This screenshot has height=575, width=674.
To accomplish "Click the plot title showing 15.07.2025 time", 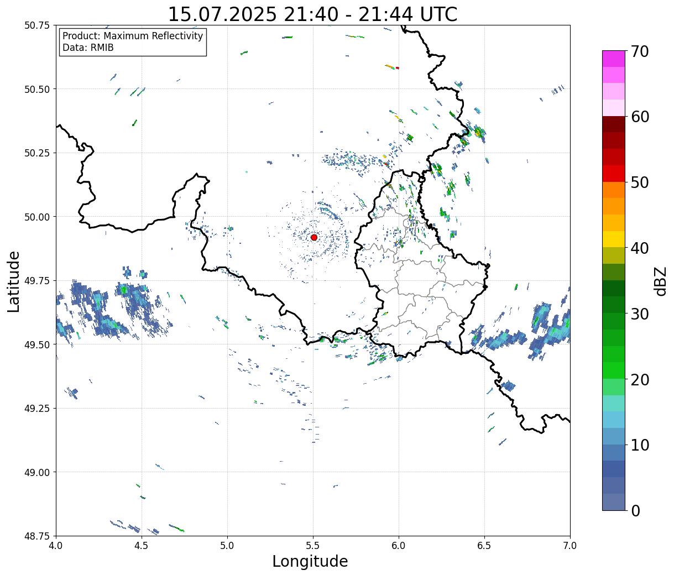I will pyautogui.click(x=312, y=14).
